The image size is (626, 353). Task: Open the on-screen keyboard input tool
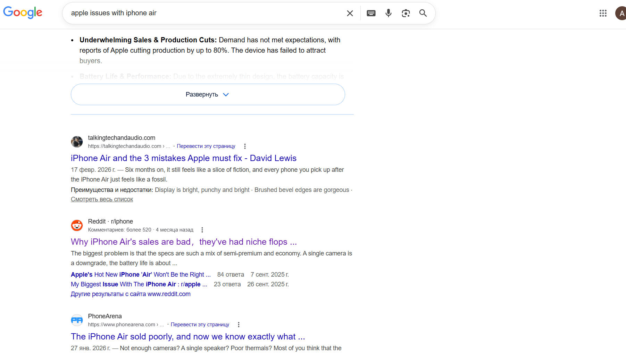(x=371, y=13)
